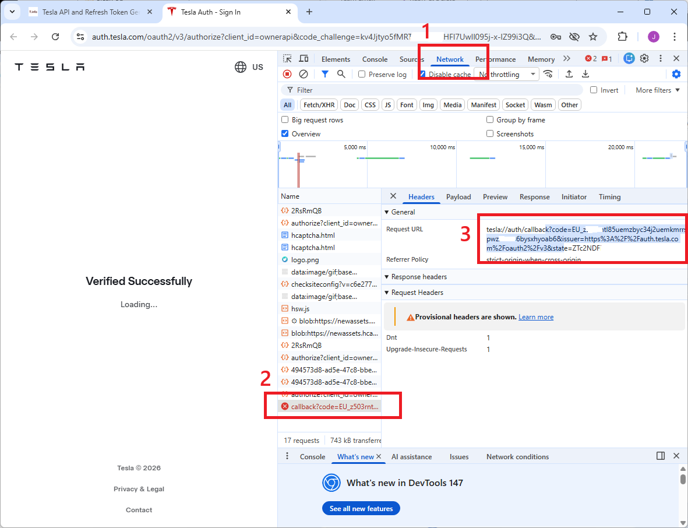Select the All request type filter

click(287, 105)
